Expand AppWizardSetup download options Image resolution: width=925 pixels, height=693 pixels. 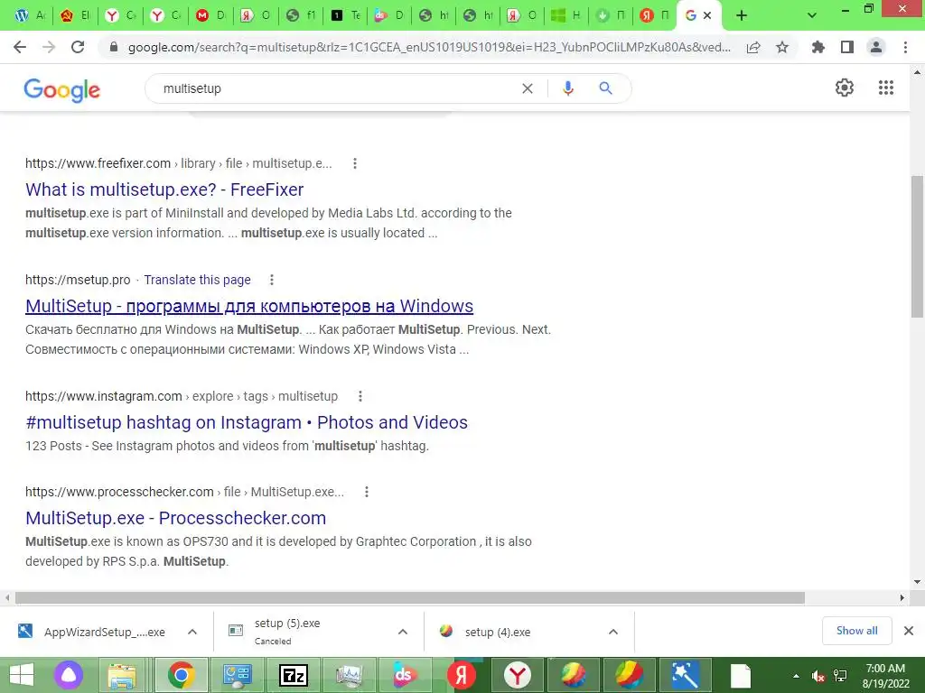point(192,632)
